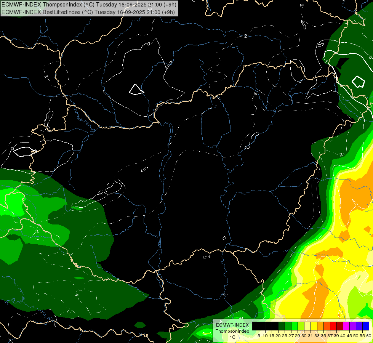Click the dark green 20-25 legend swatch
Screen dimensions: 373x343
click(x=282, y=326)
